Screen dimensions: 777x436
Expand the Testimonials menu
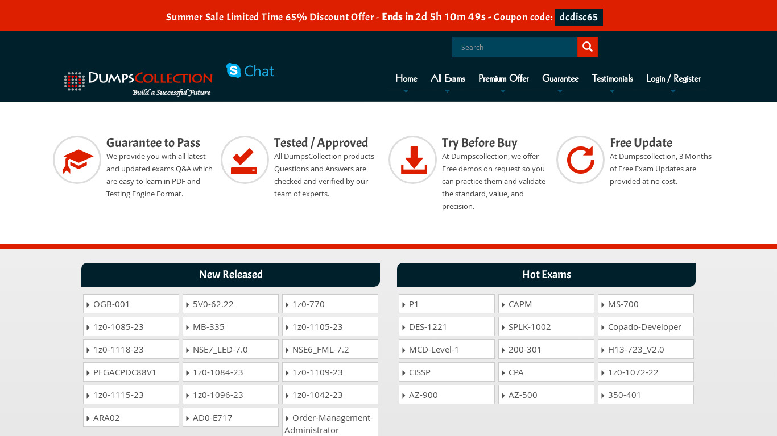(612, 78)
